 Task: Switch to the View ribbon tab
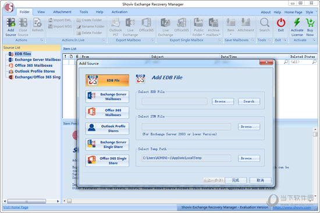[41, 12]
